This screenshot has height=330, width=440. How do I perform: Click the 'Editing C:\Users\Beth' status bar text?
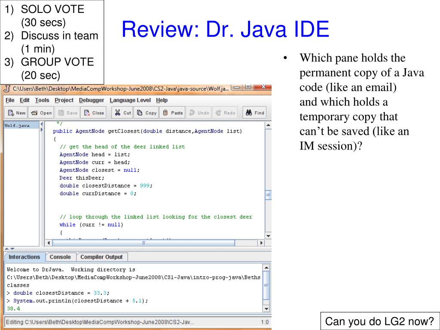(x=100, y=322)
